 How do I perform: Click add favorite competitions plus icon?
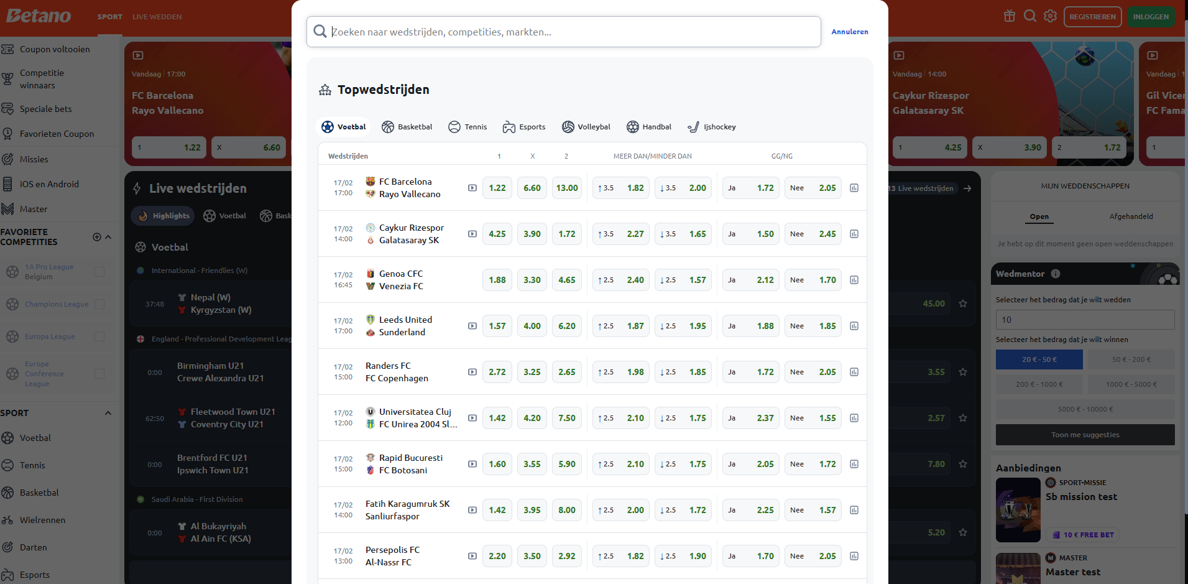point(96,237)
